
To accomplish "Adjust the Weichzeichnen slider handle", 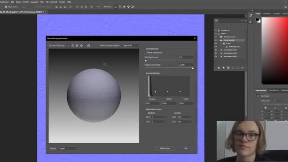I will (x=146, y=61).
